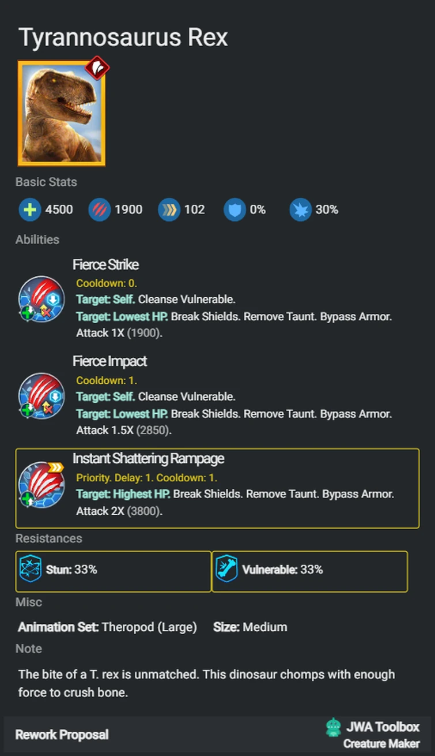Click the green health plus icon
The image size is (435, 756).
point(29,209)
